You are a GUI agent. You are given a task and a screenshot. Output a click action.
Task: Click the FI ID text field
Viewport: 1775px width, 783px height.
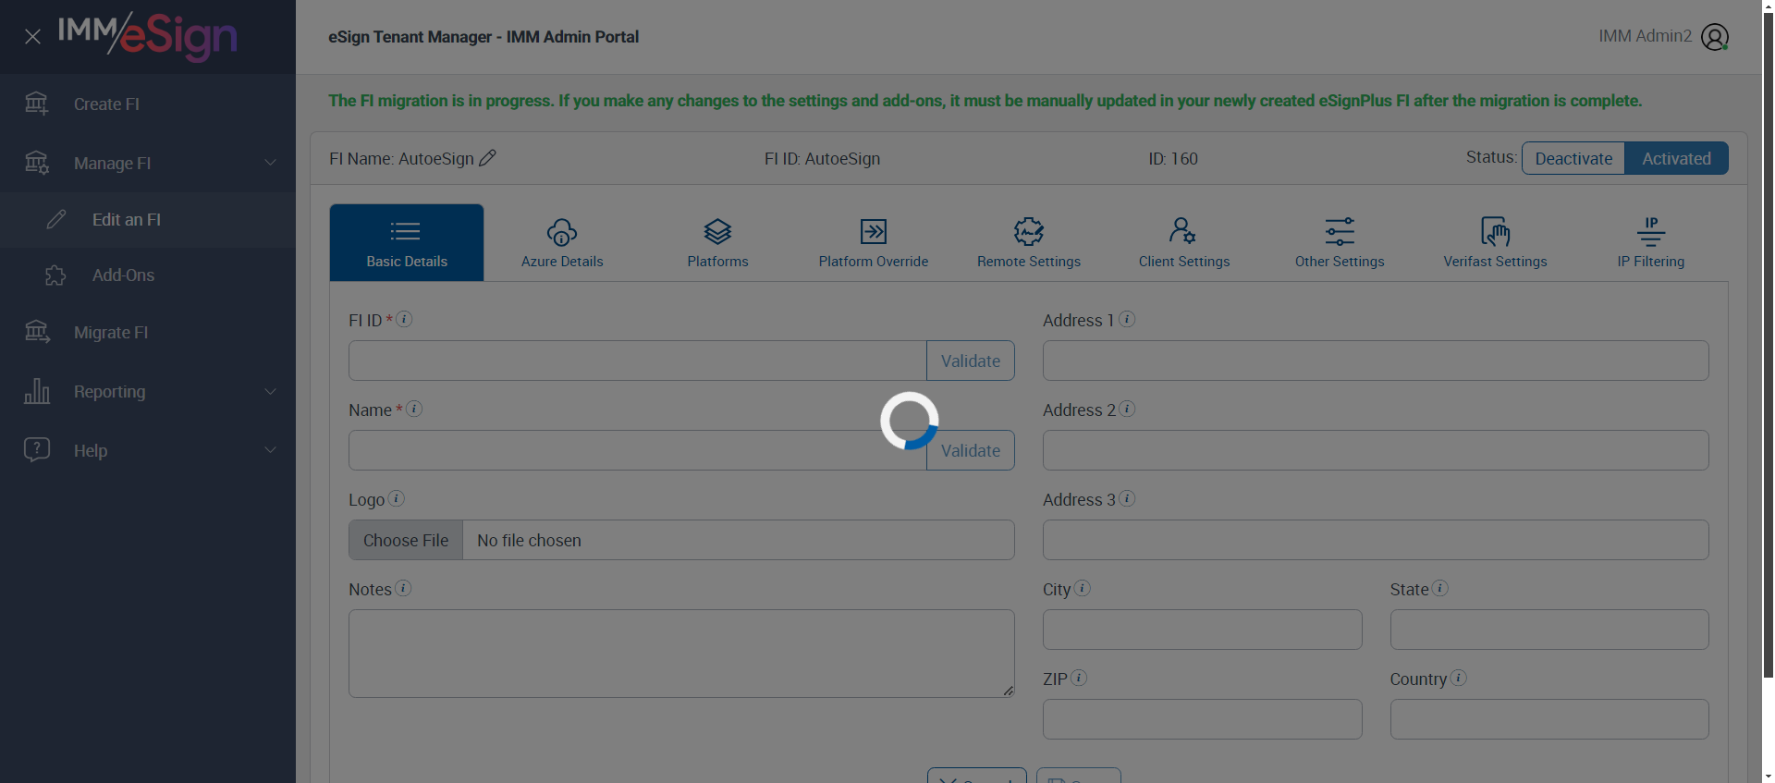point(638,361)
